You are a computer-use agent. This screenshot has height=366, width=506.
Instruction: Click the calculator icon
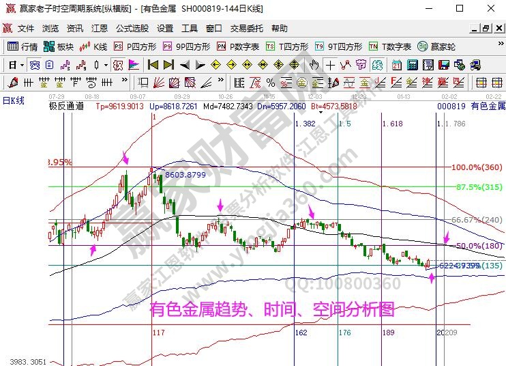(x=412, y=65)
